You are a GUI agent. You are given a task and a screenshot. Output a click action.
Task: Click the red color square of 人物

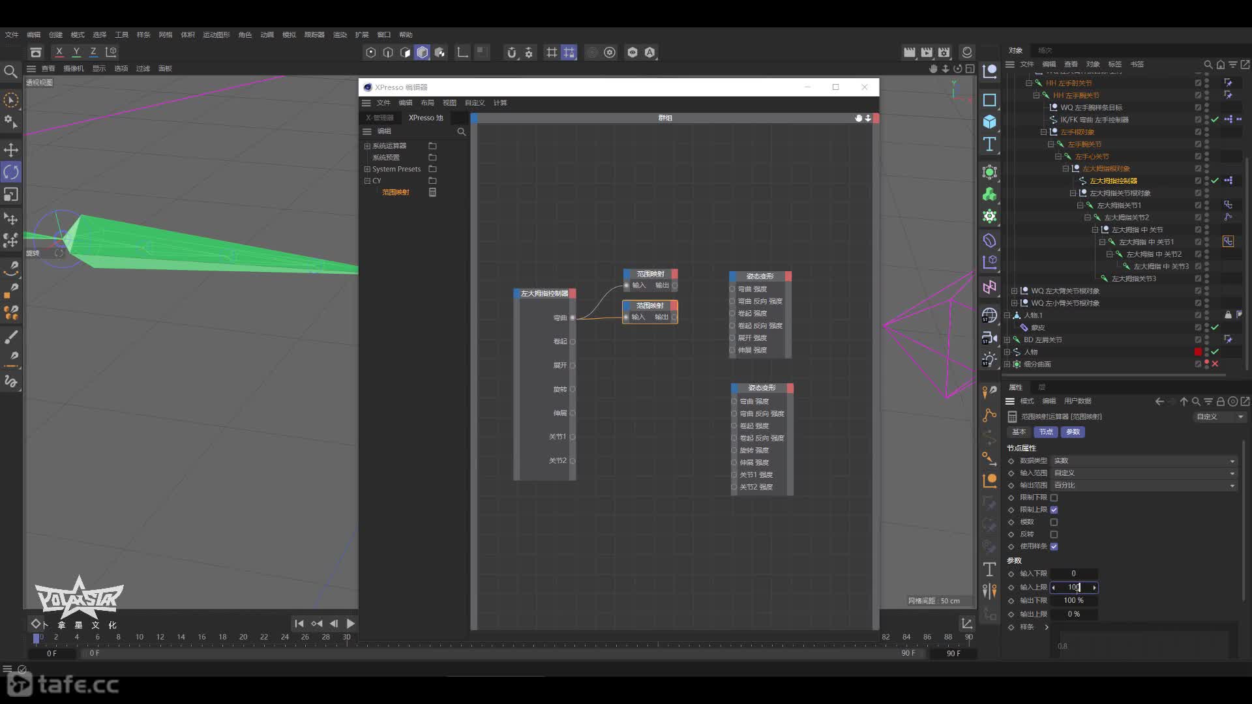1198,353
